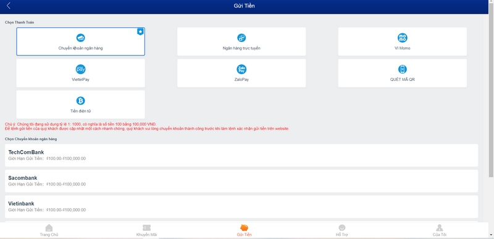This screenshot has height=239, width=494.
Task: Click the Chuyển khoản ngân hàng label
Action: coord(81,49)
